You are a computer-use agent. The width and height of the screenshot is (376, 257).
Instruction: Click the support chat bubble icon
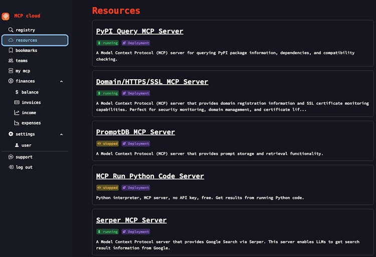click(11, 157)
